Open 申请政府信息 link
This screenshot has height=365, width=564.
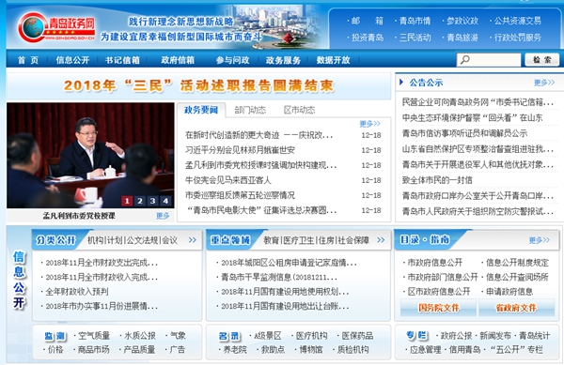[x=509, y=292]
